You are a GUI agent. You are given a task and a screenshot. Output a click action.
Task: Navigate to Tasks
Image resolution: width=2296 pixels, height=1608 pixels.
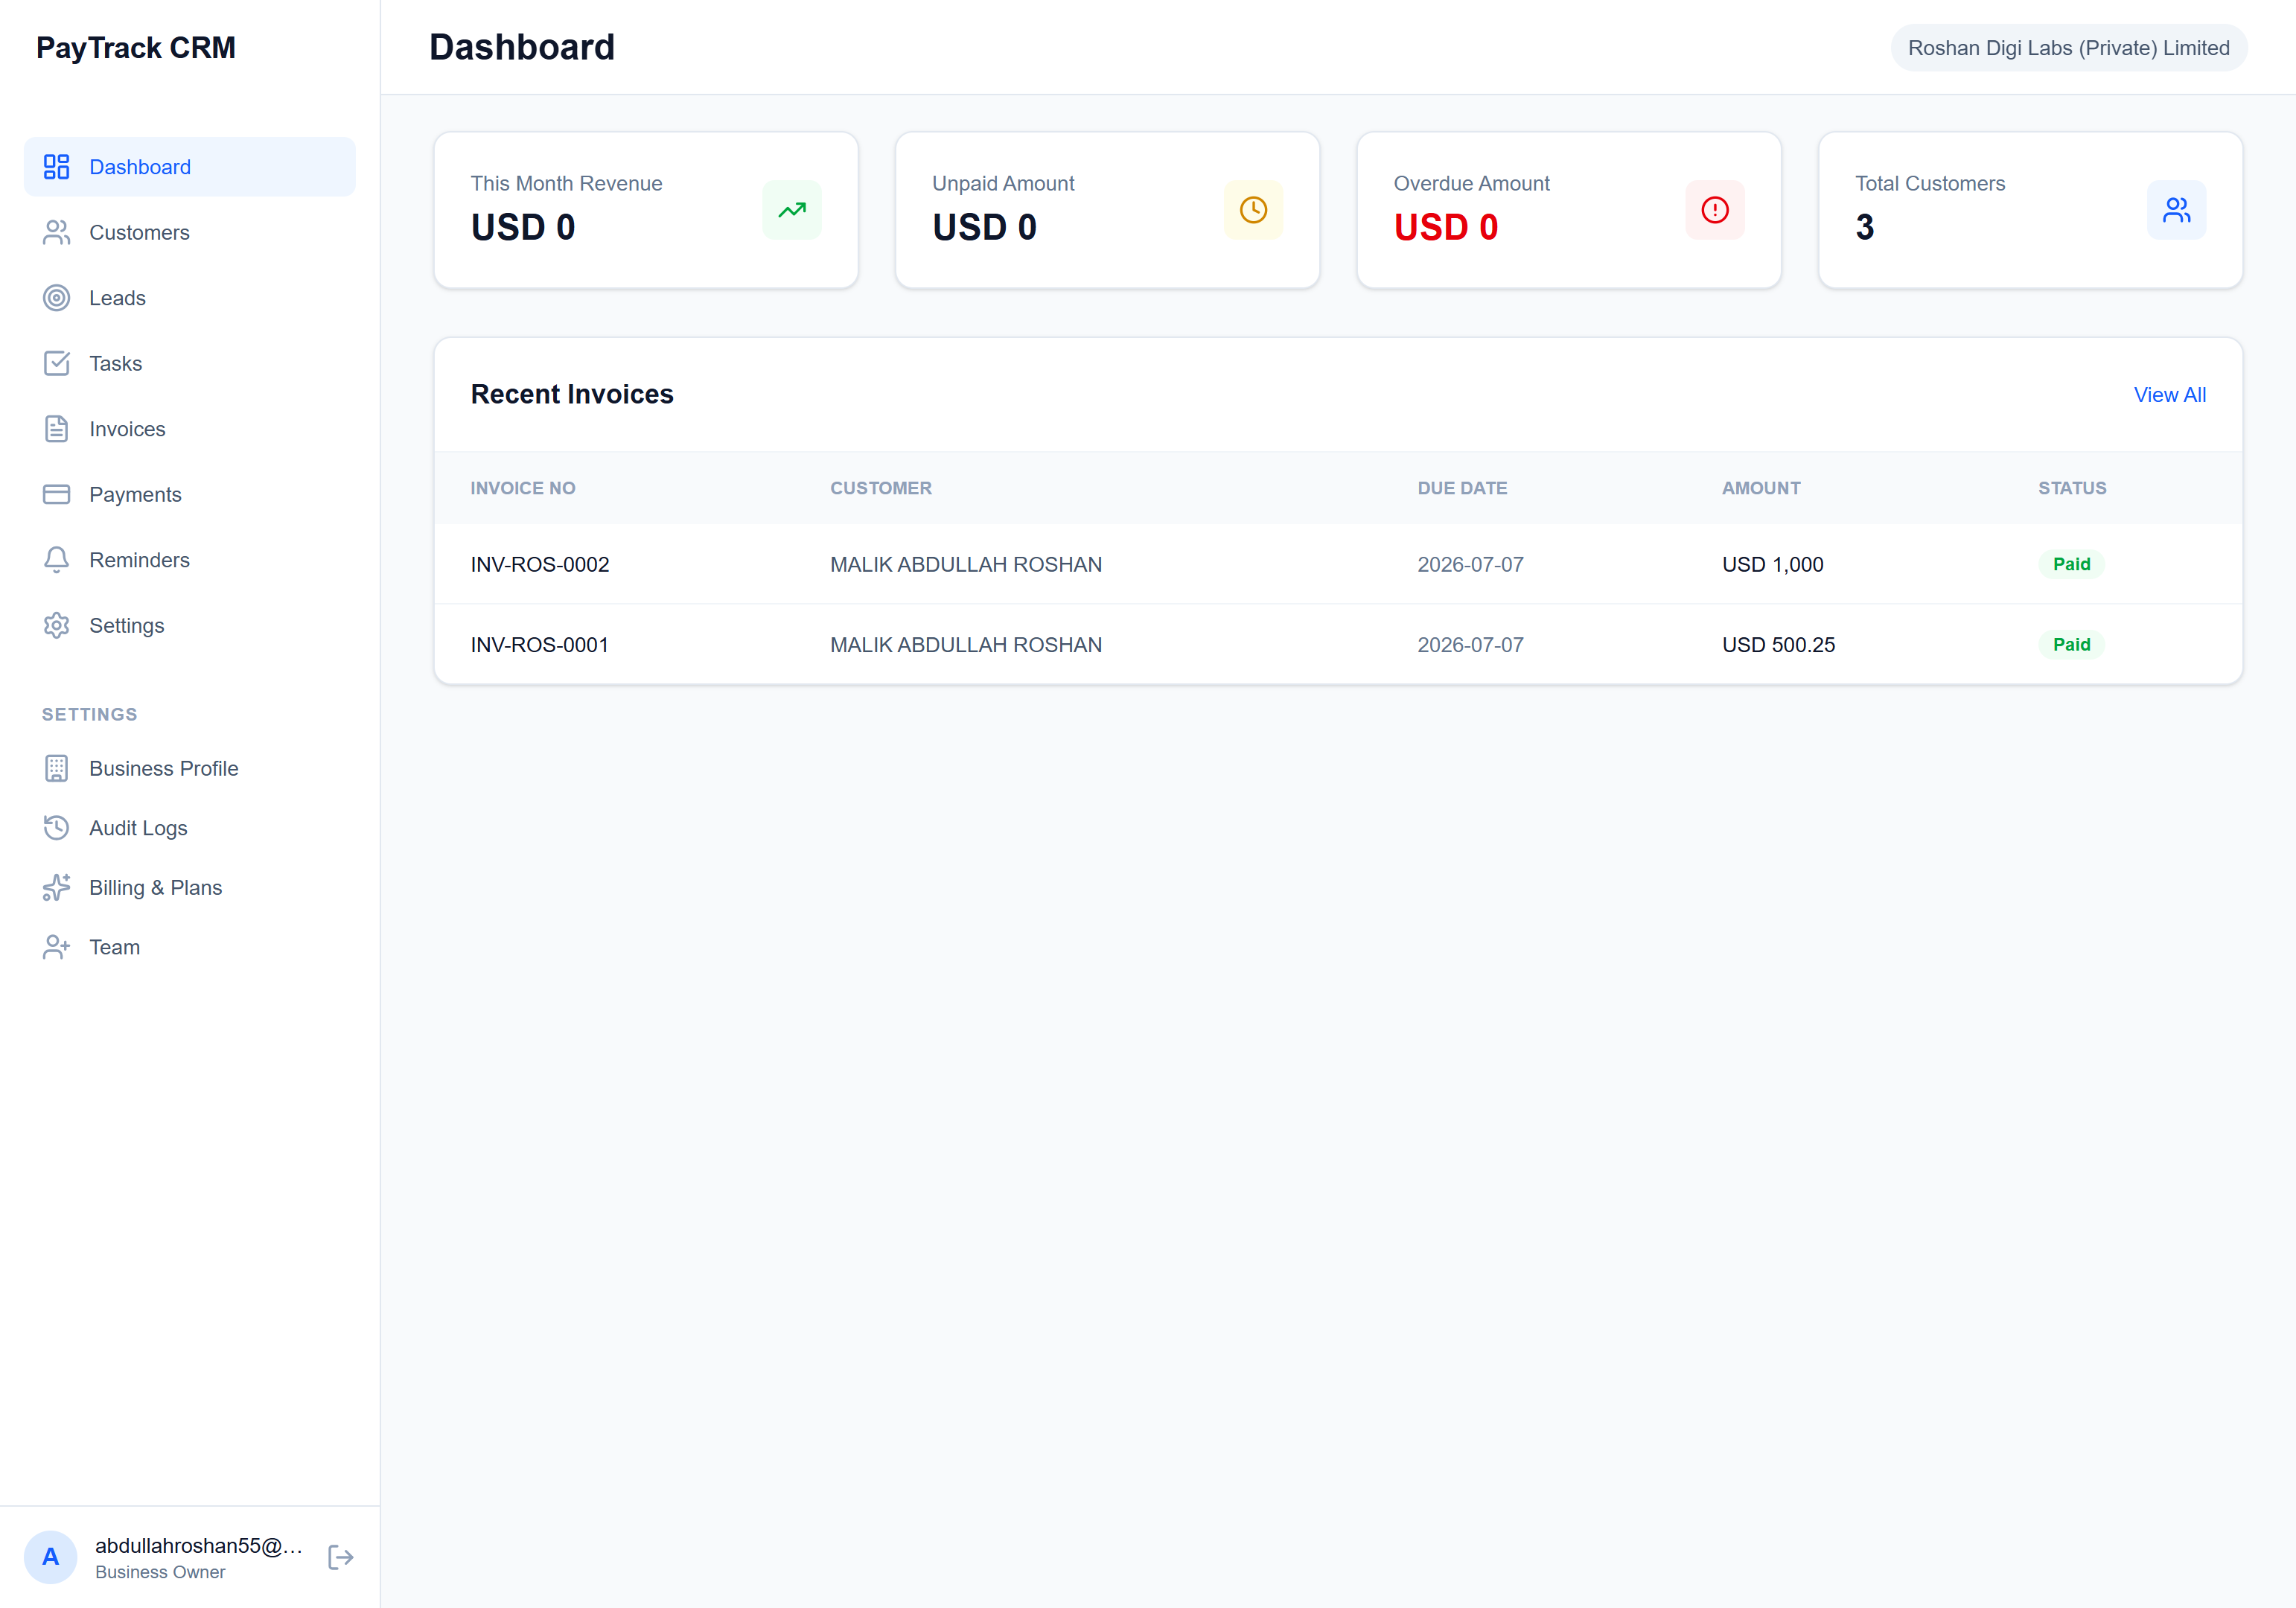click(189, 363)
